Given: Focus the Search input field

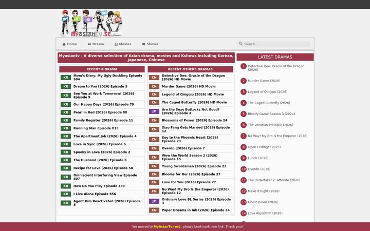Looking at the screenshot, I should click(x=274, y=44).
